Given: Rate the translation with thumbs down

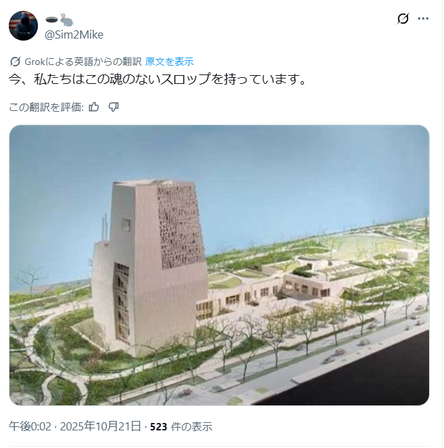Looking at the screenshot, I should coord(114,107).
